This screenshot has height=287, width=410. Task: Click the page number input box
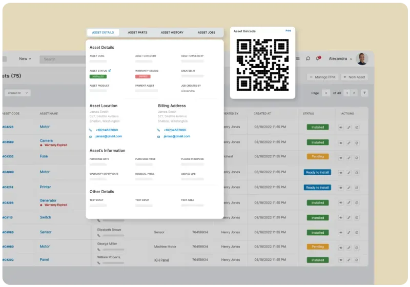[x=326, y=93]
